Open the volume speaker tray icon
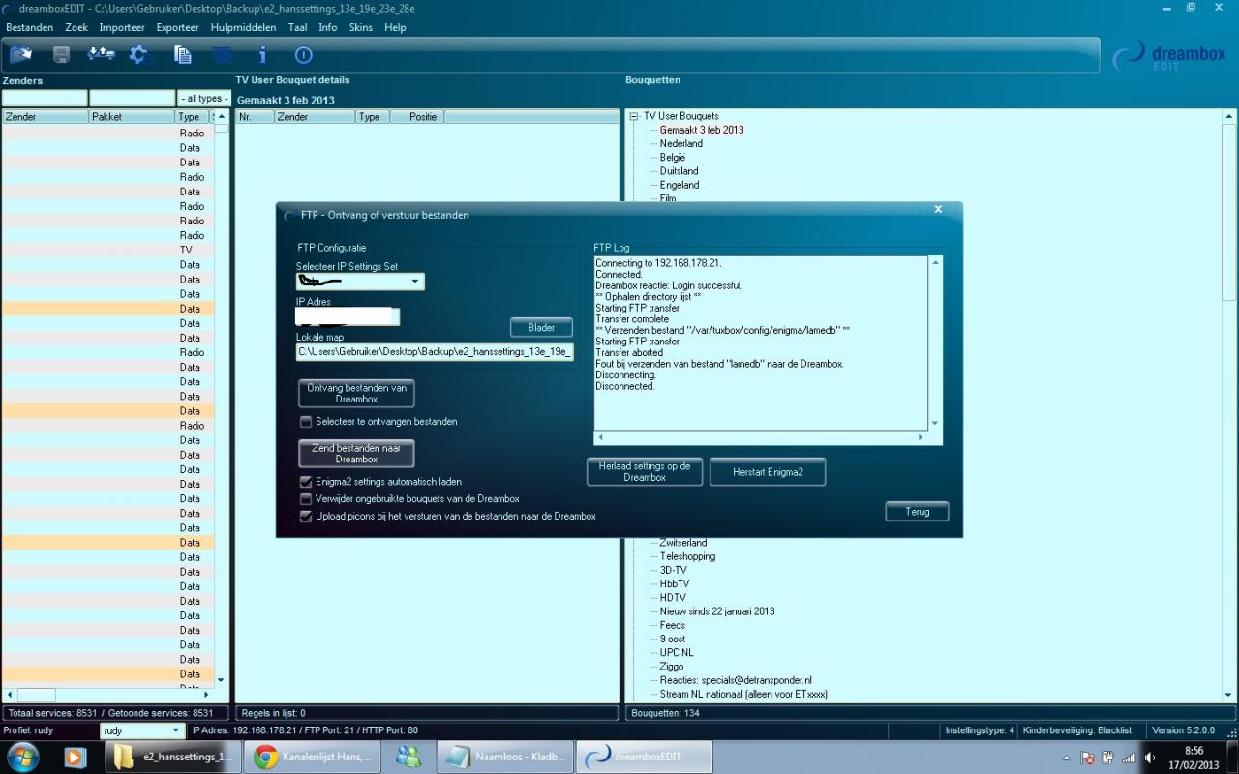 [1150, 758]
